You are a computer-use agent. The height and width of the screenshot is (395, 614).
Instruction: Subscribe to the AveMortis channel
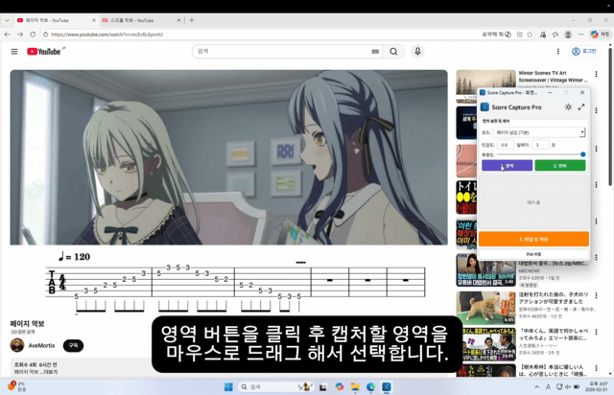coord(73,345)
